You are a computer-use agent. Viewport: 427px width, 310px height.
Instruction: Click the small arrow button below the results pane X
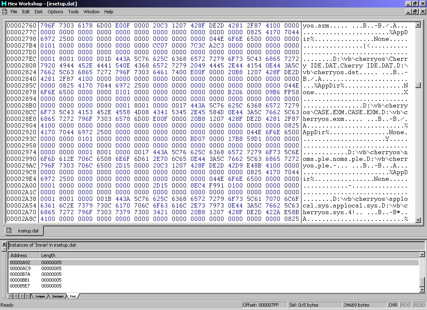pyautogui.click(x=4, y=249)
